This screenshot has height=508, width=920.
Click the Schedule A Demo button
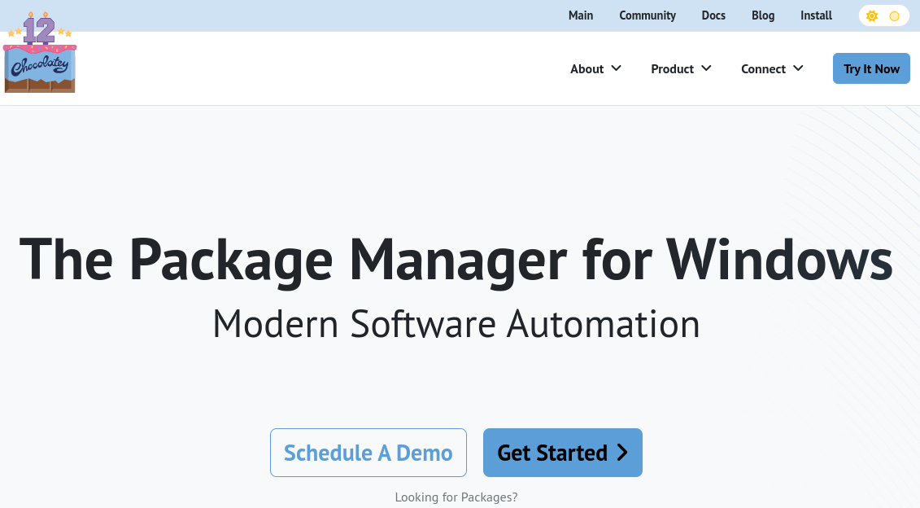(368, 453)
